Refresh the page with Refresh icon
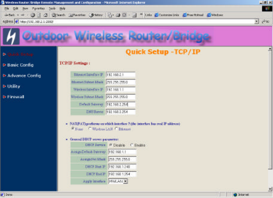Viewport: 273px width, 198px height. tap(39, 15)
